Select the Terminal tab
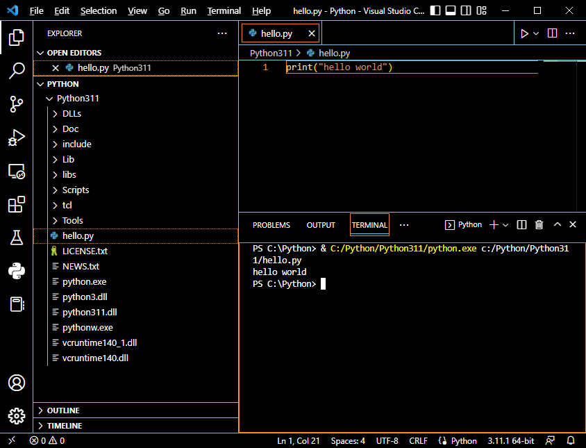 coord(369,225)
